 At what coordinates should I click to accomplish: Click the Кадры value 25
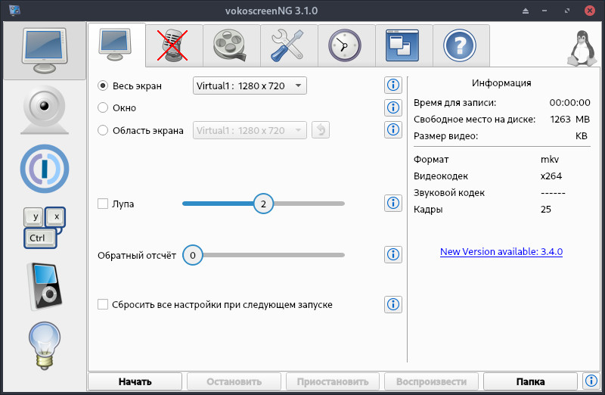545,210
